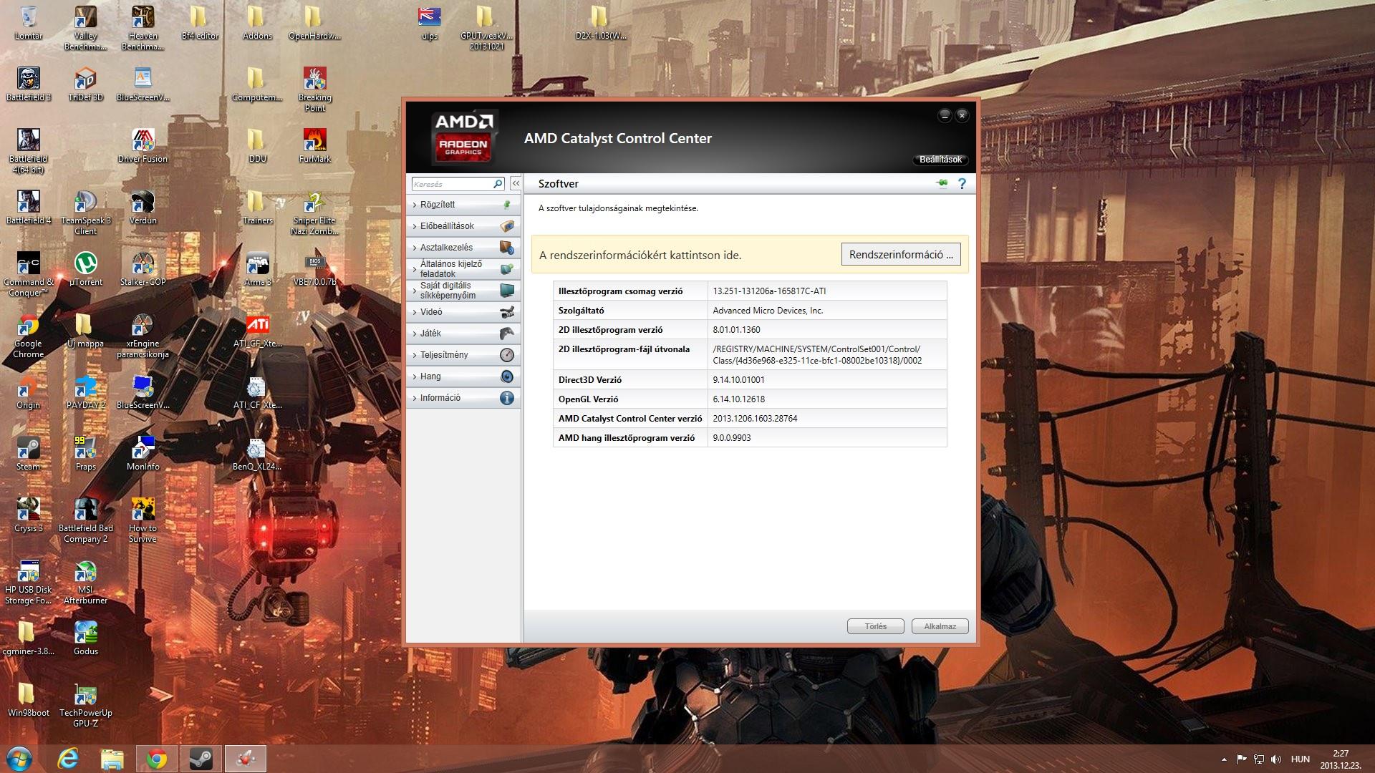Click the Rendszerinformáció ... button

point(901,255)
